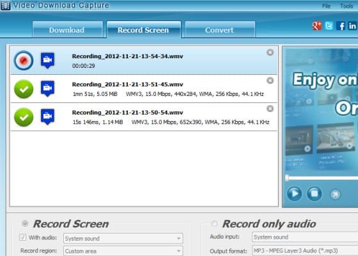The width and height of the screenshot is (358, 256).
Task: Expand the With audio System sound dropdown
Action: (x=123, y=238)
